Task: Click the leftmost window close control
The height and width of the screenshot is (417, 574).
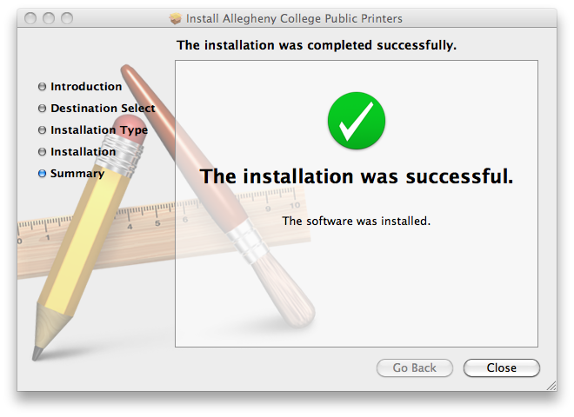Action: point(30,18)
